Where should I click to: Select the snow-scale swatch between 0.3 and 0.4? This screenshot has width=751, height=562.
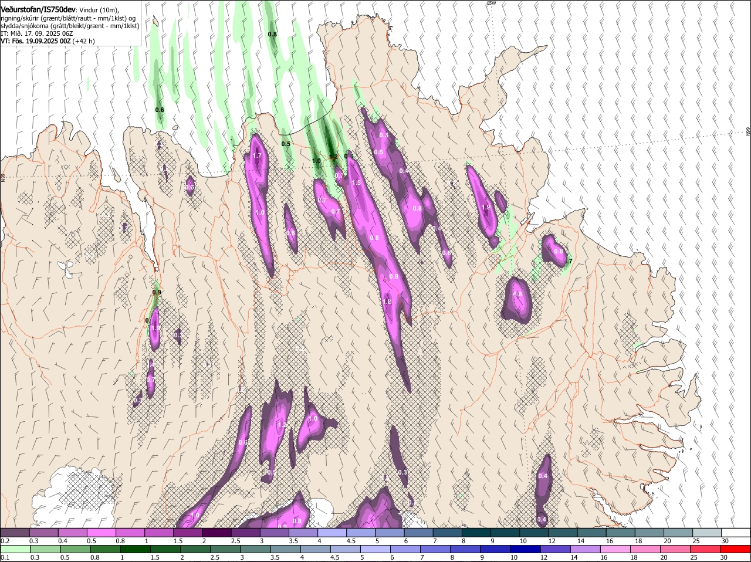(x=43, y=532)
